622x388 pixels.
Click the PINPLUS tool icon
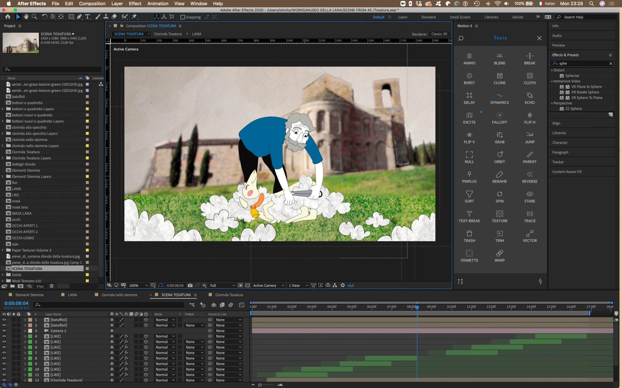[469, 177]
